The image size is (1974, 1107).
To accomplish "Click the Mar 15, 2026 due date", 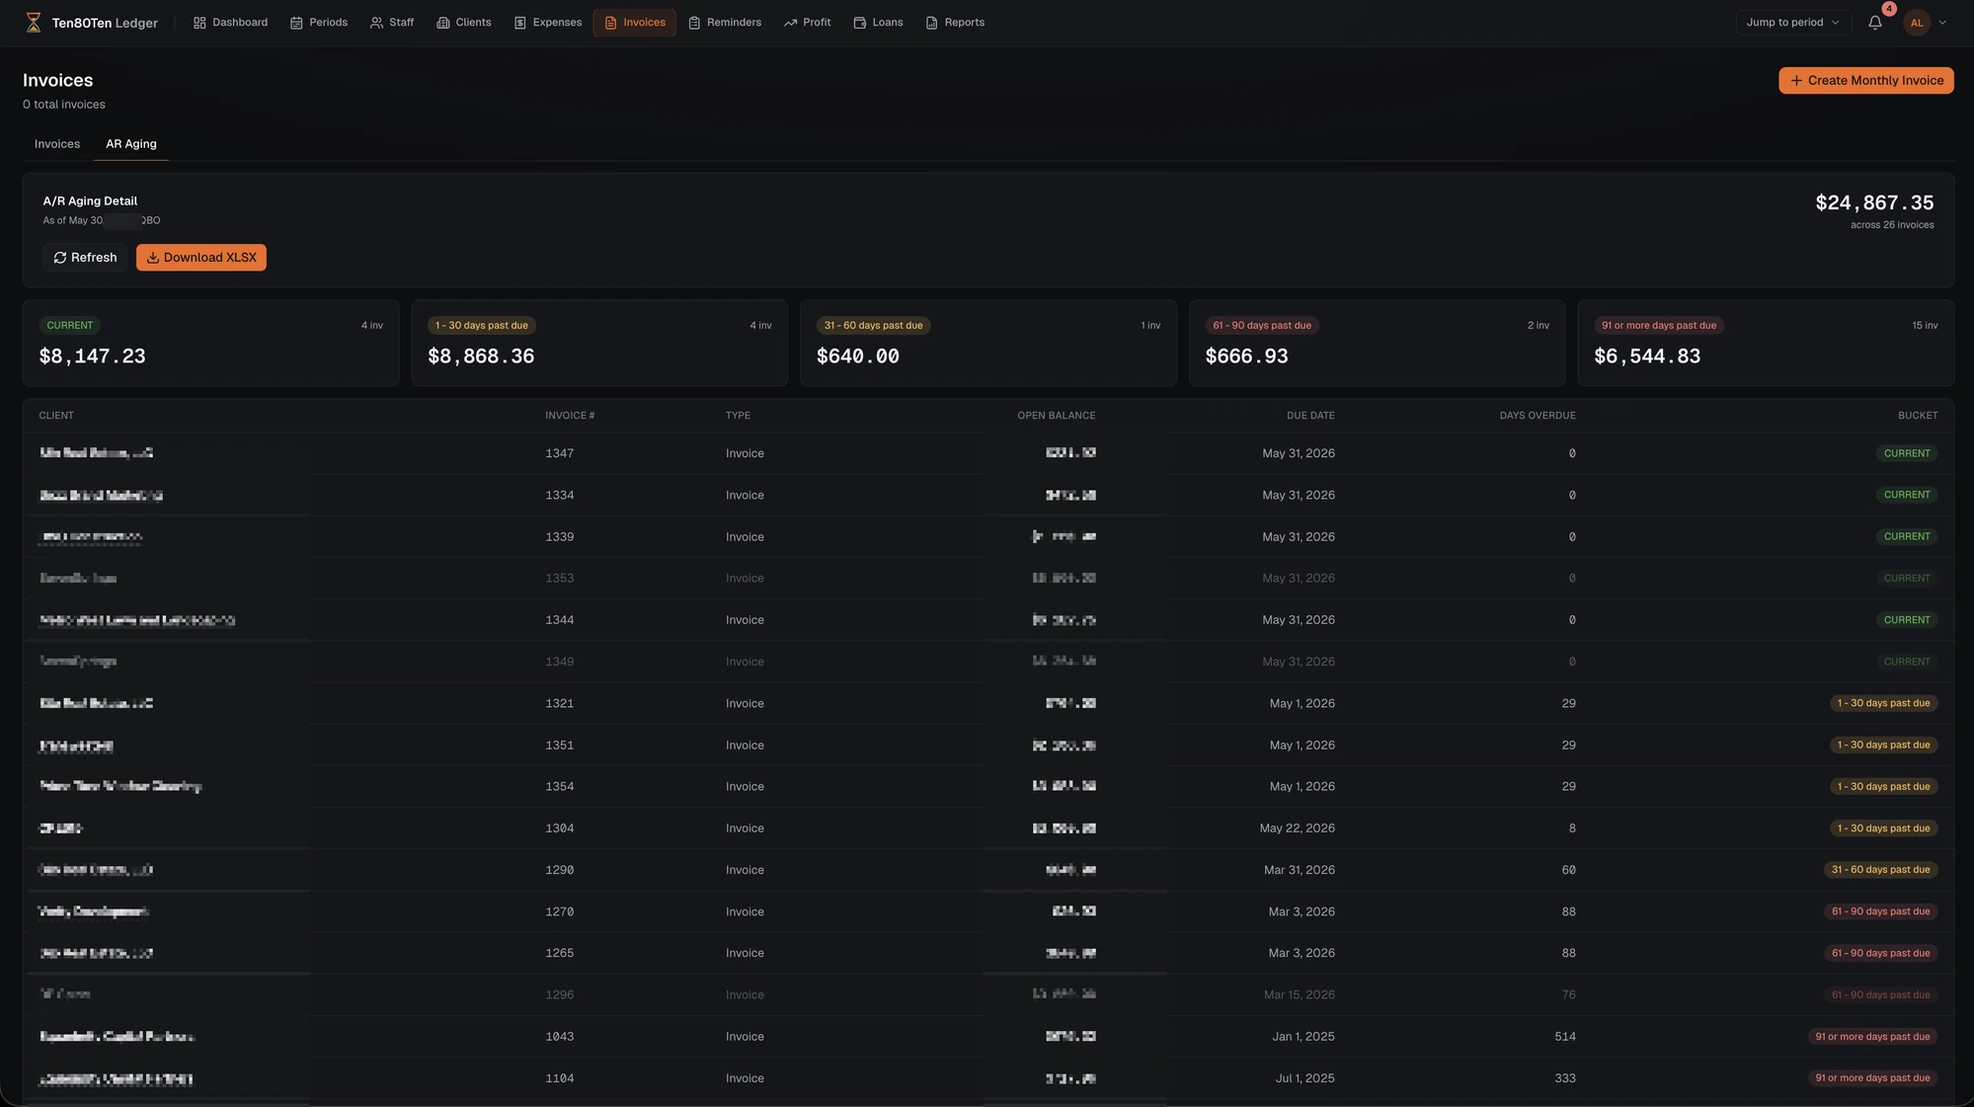I will pyautogui.click(x=1299, y=995).
